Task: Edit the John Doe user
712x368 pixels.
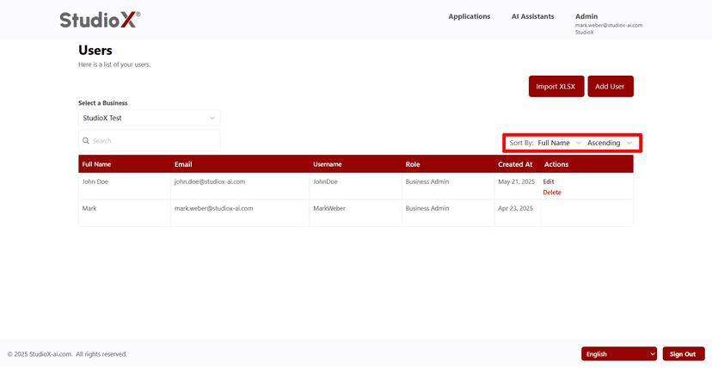Action: [x=549, y=181]
